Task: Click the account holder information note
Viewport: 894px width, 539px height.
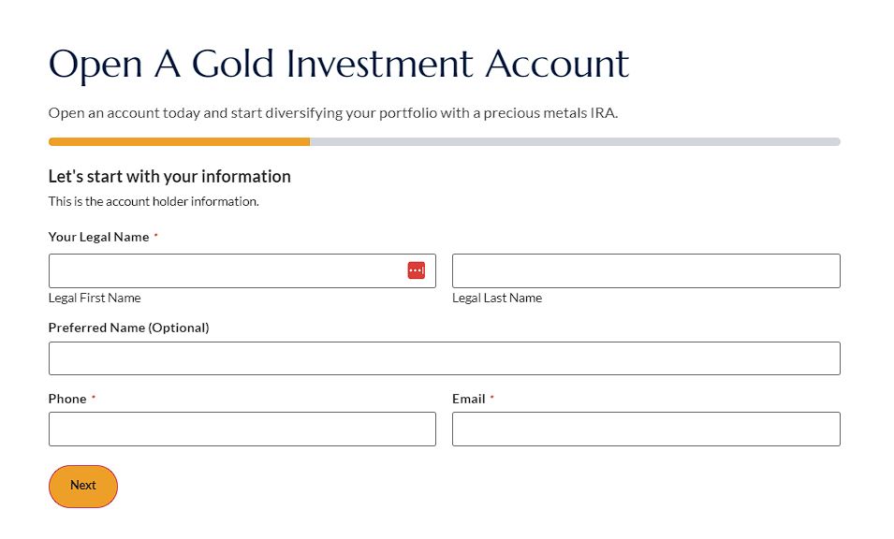Action: (x=154, y=202)
